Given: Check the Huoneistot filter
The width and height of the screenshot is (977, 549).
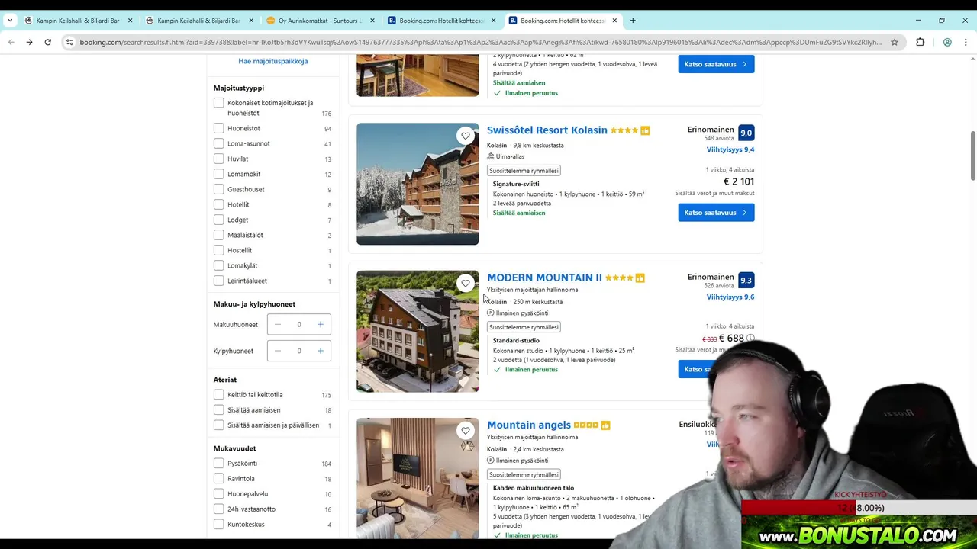Looking at the screenshot, I should coord(219,128).
